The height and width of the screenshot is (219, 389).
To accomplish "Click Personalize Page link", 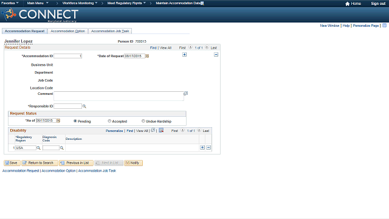I will (366, 26).
